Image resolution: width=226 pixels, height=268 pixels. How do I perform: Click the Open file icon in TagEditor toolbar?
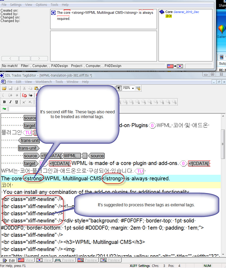(4, 88)
